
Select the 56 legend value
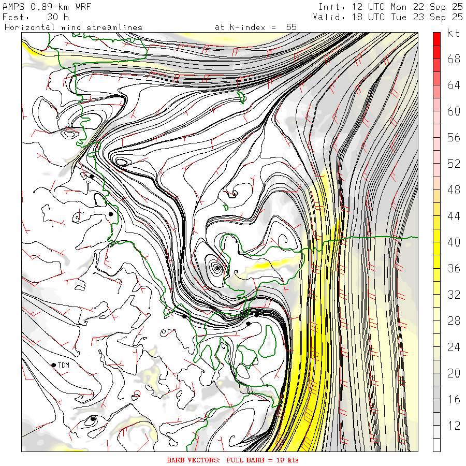pos(454,138)
